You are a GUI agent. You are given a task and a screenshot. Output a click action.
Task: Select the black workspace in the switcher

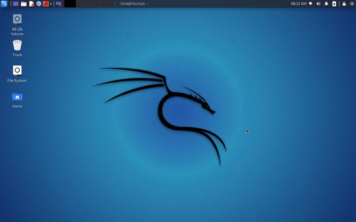tap(70, 4)
